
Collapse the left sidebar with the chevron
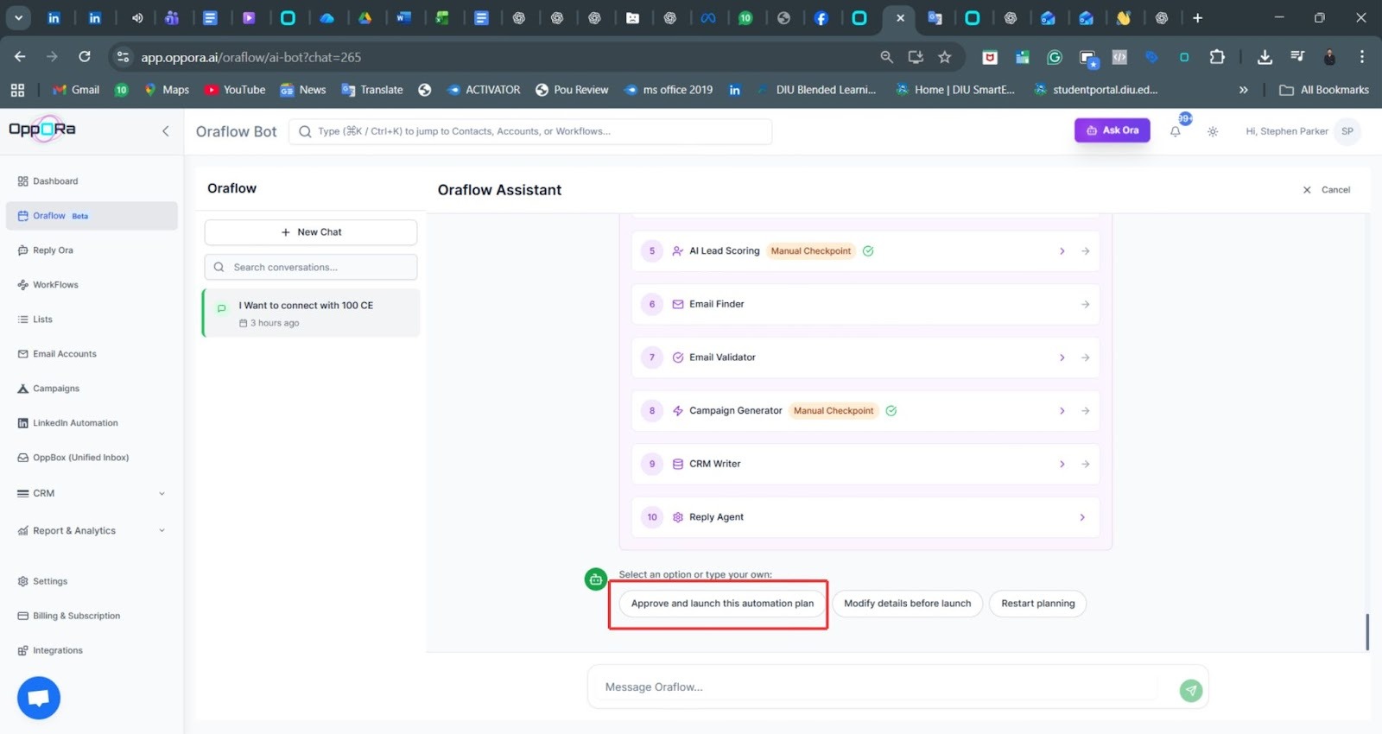click(166, 131)
